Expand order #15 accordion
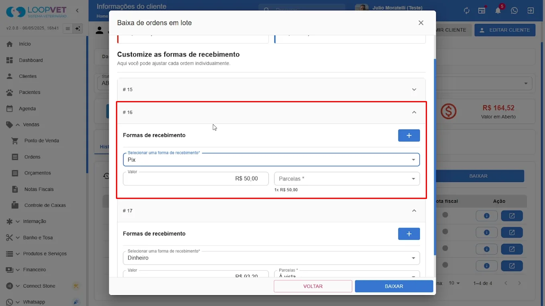 pyautogui.click(x=271, y=89)
